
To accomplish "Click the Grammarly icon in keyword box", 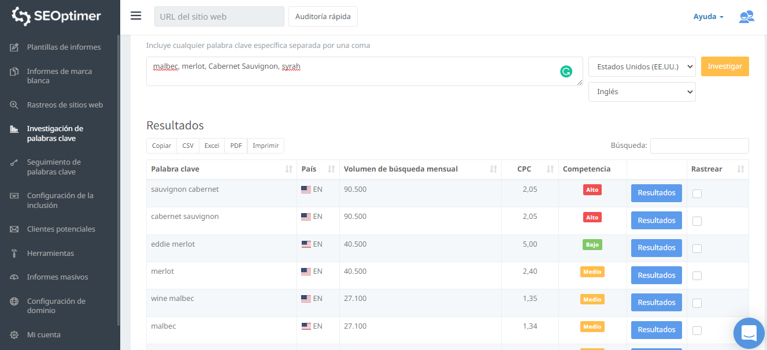I will (x=566, y=72).
